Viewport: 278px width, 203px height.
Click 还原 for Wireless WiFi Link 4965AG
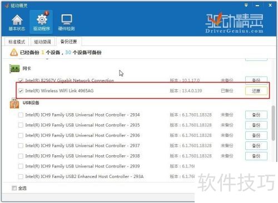256,91
